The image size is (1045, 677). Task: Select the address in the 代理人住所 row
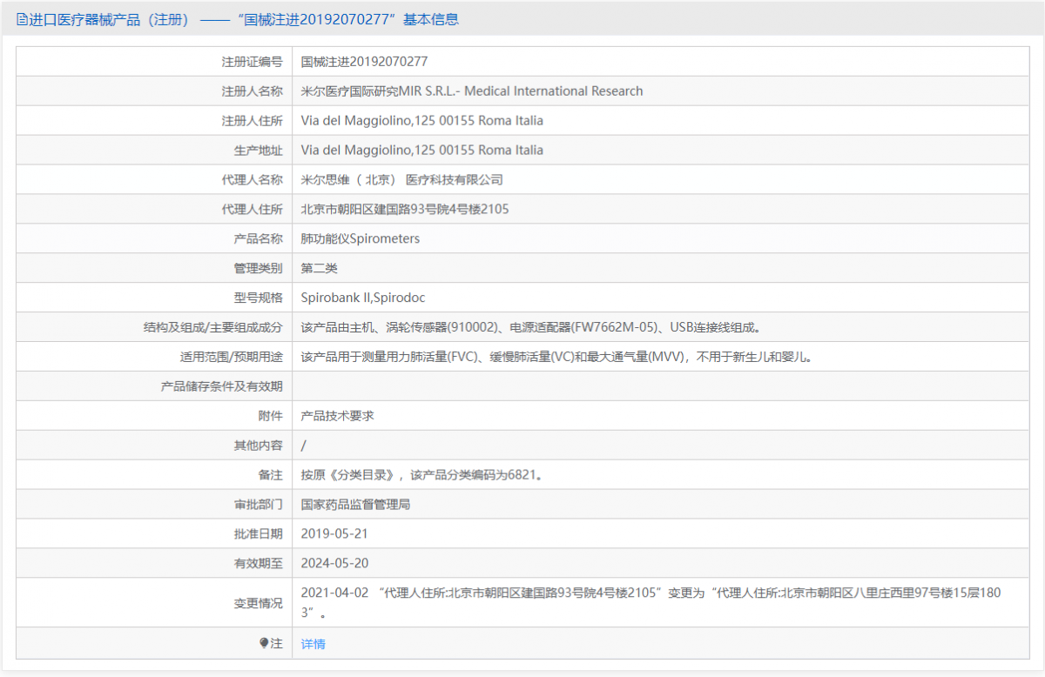point(405,210)
